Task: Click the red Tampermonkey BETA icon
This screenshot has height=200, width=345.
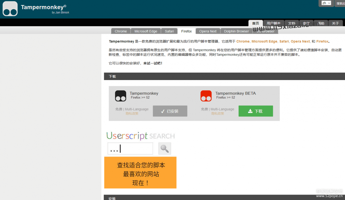Action: (x=206, y=96)
